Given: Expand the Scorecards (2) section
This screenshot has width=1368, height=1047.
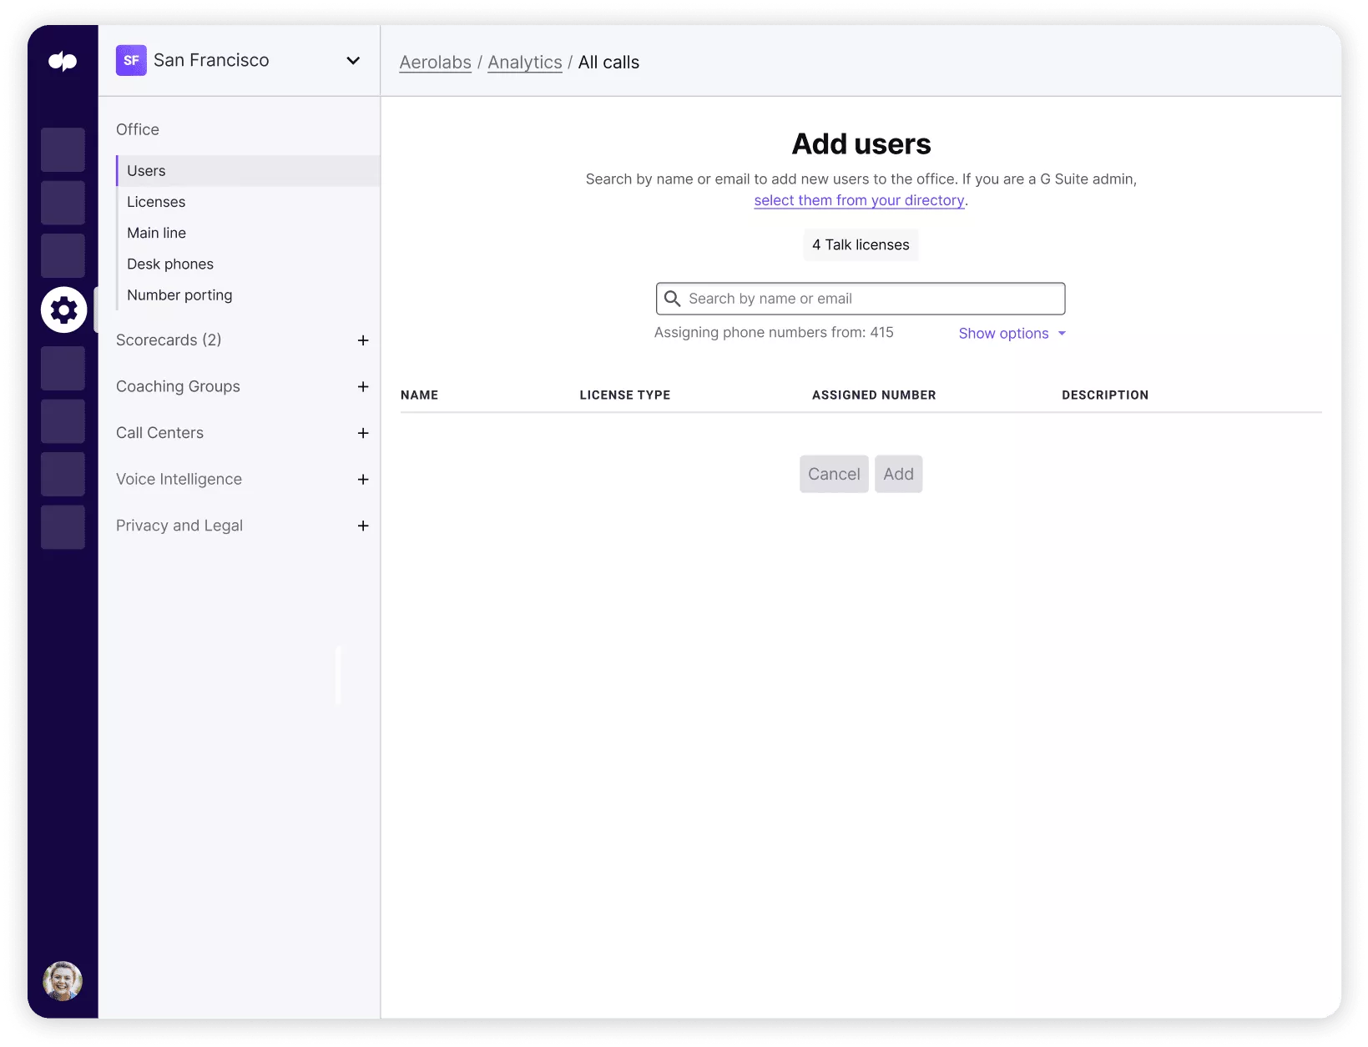Looking at the screenshot, I should (363, 340).
